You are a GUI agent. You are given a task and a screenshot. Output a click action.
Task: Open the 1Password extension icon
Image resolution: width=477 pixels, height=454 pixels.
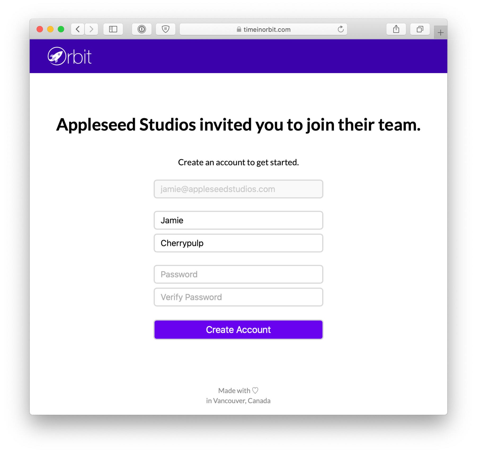[142, 29]
